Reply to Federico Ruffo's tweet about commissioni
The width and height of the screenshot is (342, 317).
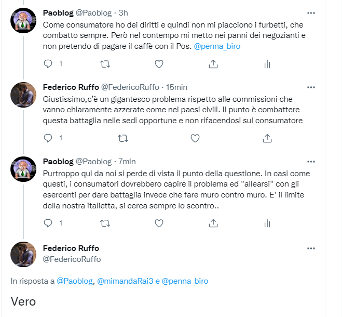click(48, 138)
